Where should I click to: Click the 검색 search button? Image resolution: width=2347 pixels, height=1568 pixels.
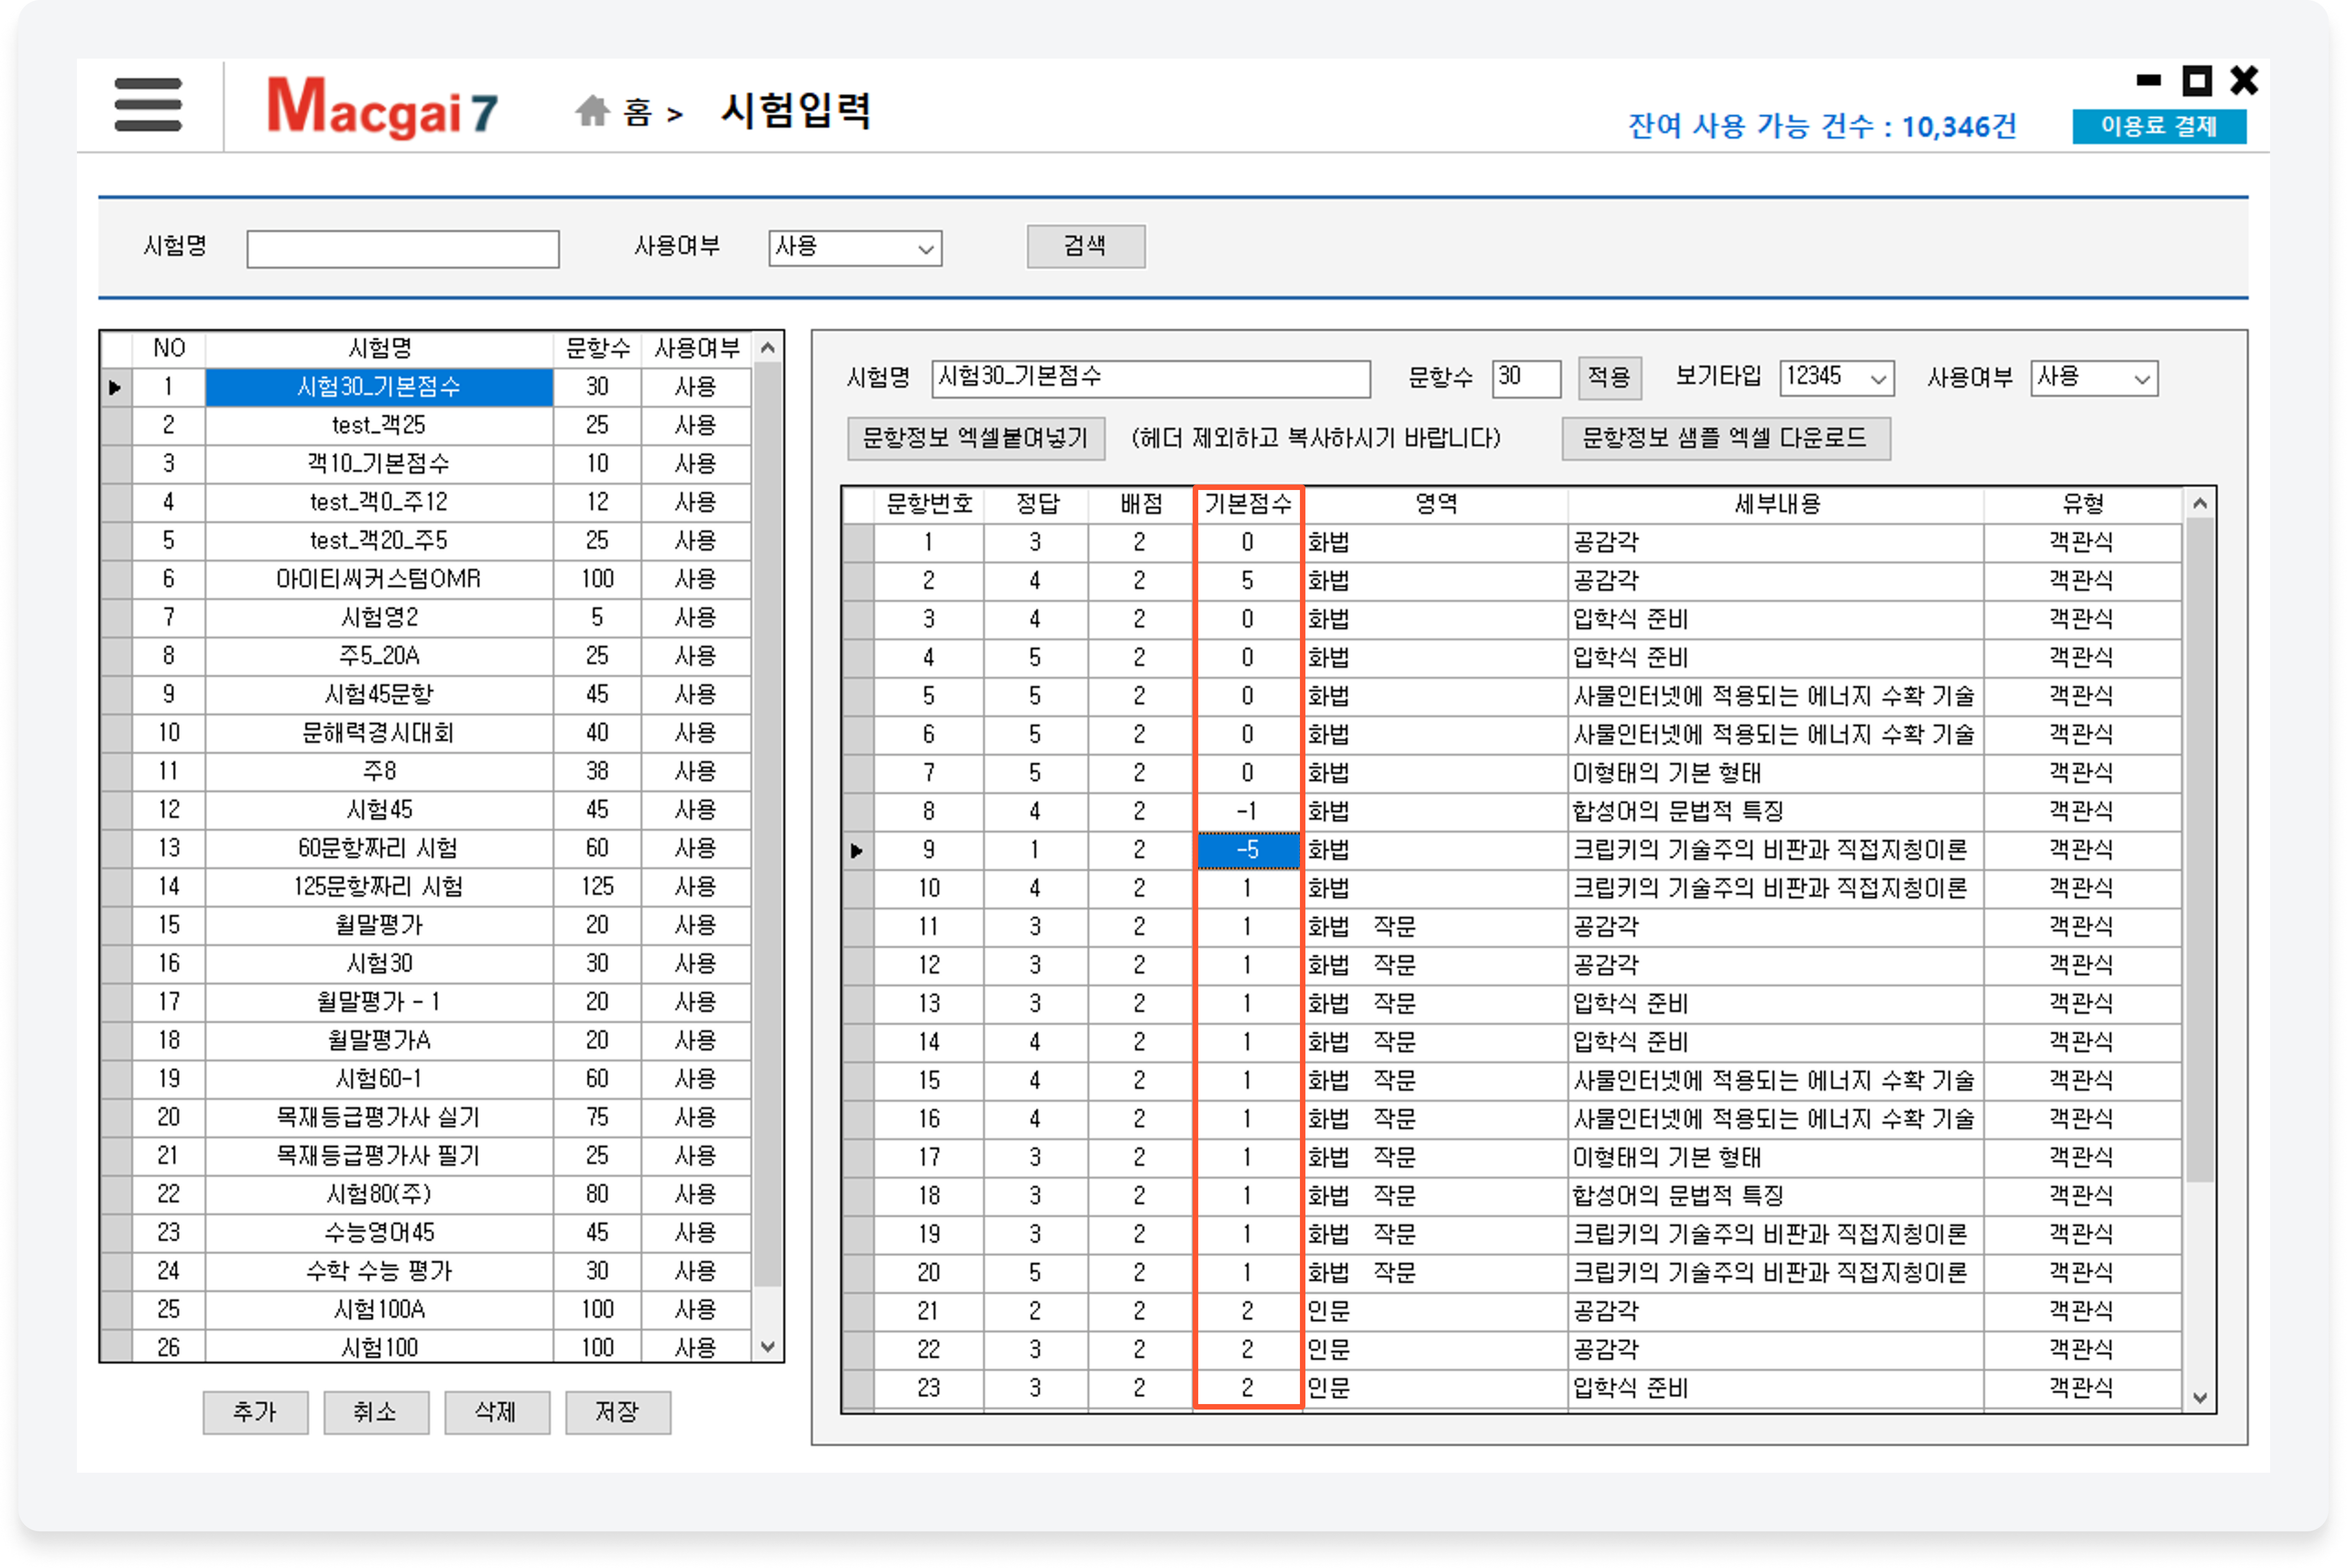(x=1085, y=246)
